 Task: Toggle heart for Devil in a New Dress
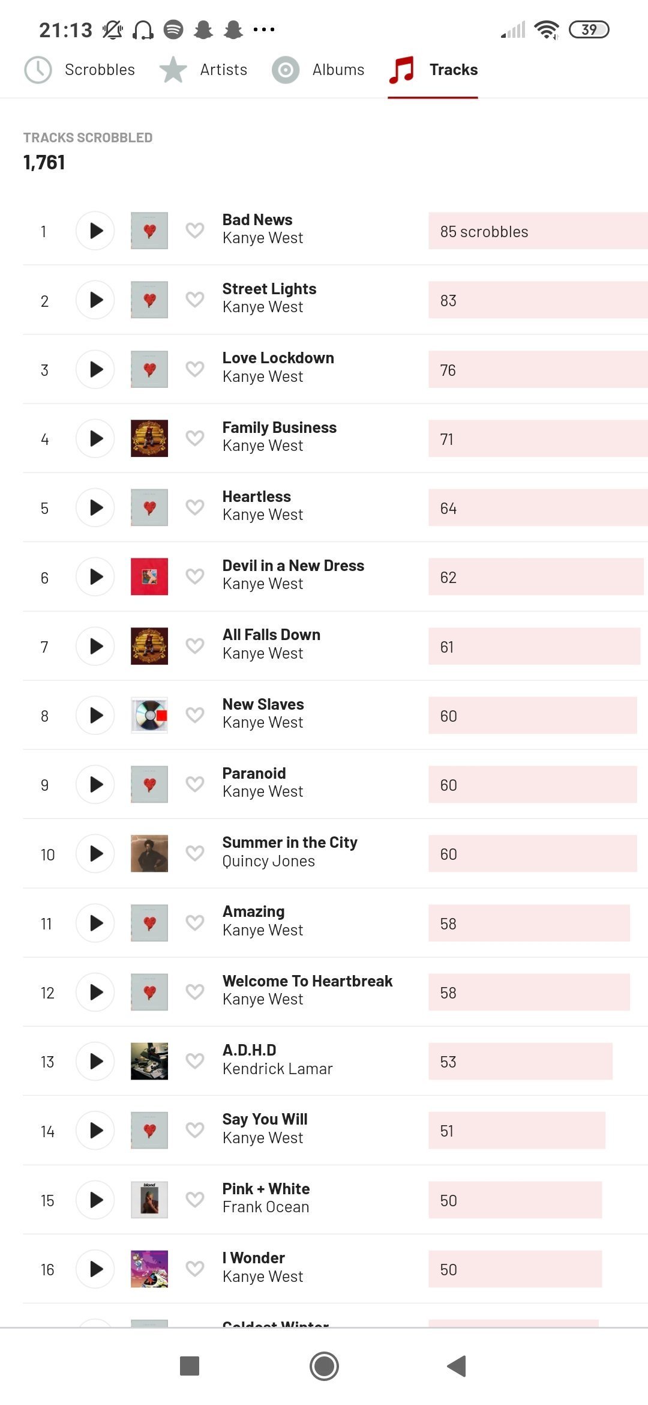195,576
